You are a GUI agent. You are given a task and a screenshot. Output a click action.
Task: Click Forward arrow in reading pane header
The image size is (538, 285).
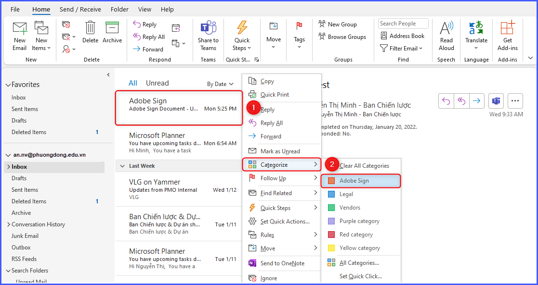pyautogui.click(x=476, y=101)
